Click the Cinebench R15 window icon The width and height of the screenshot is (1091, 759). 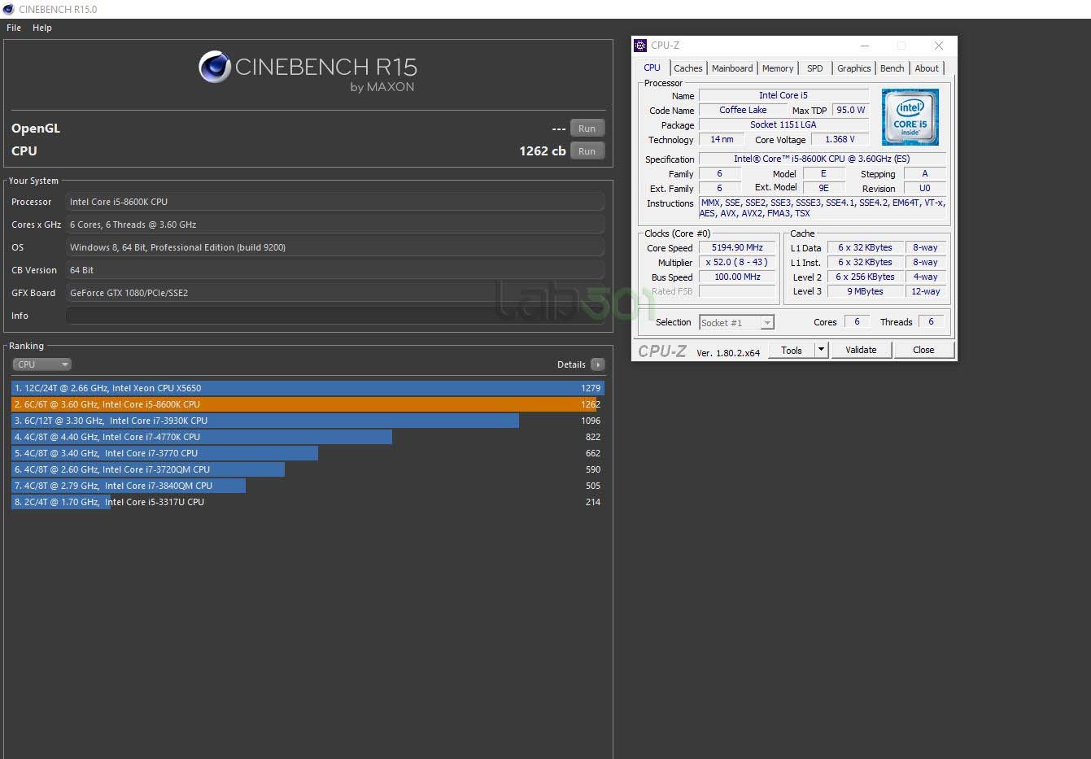8,9
